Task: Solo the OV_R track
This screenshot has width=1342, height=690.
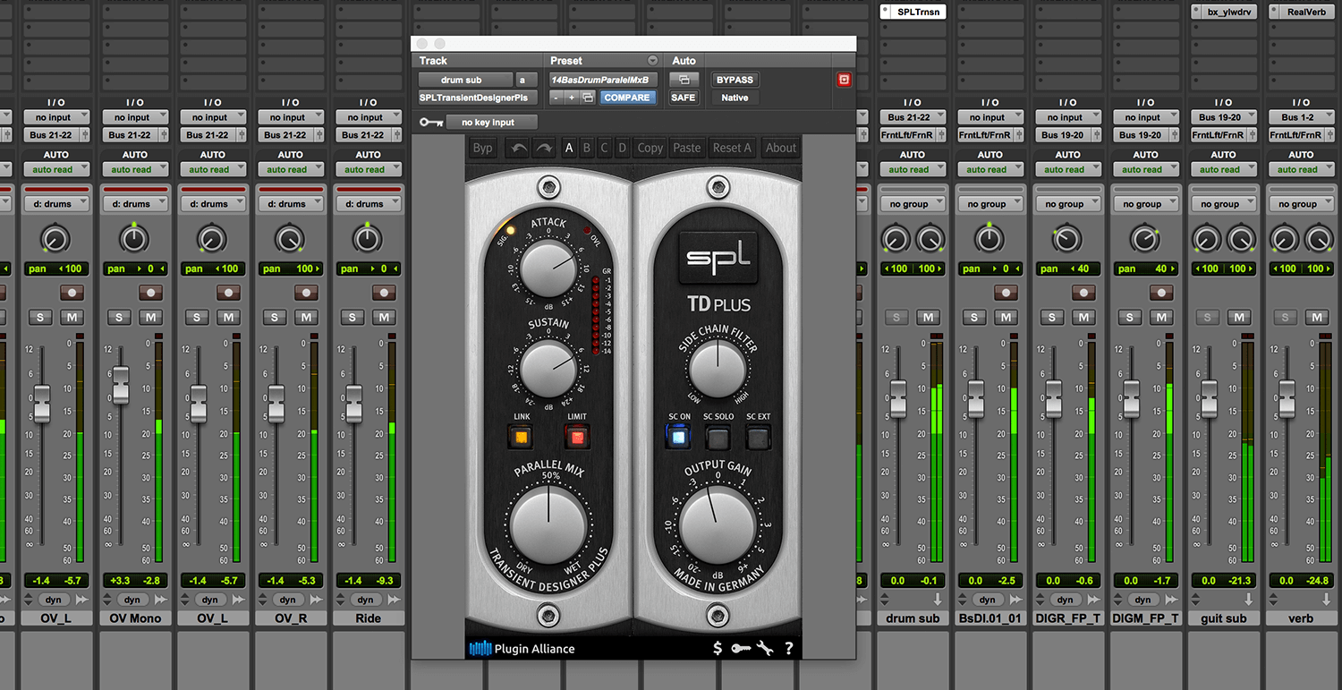Action: pos(274,317)
